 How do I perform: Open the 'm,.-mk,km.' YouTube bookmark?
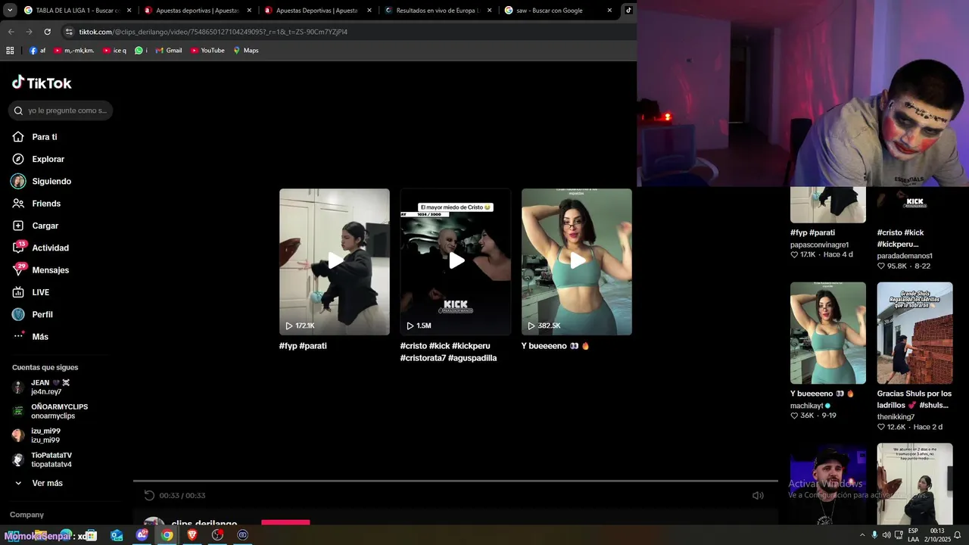pos(73,51)
